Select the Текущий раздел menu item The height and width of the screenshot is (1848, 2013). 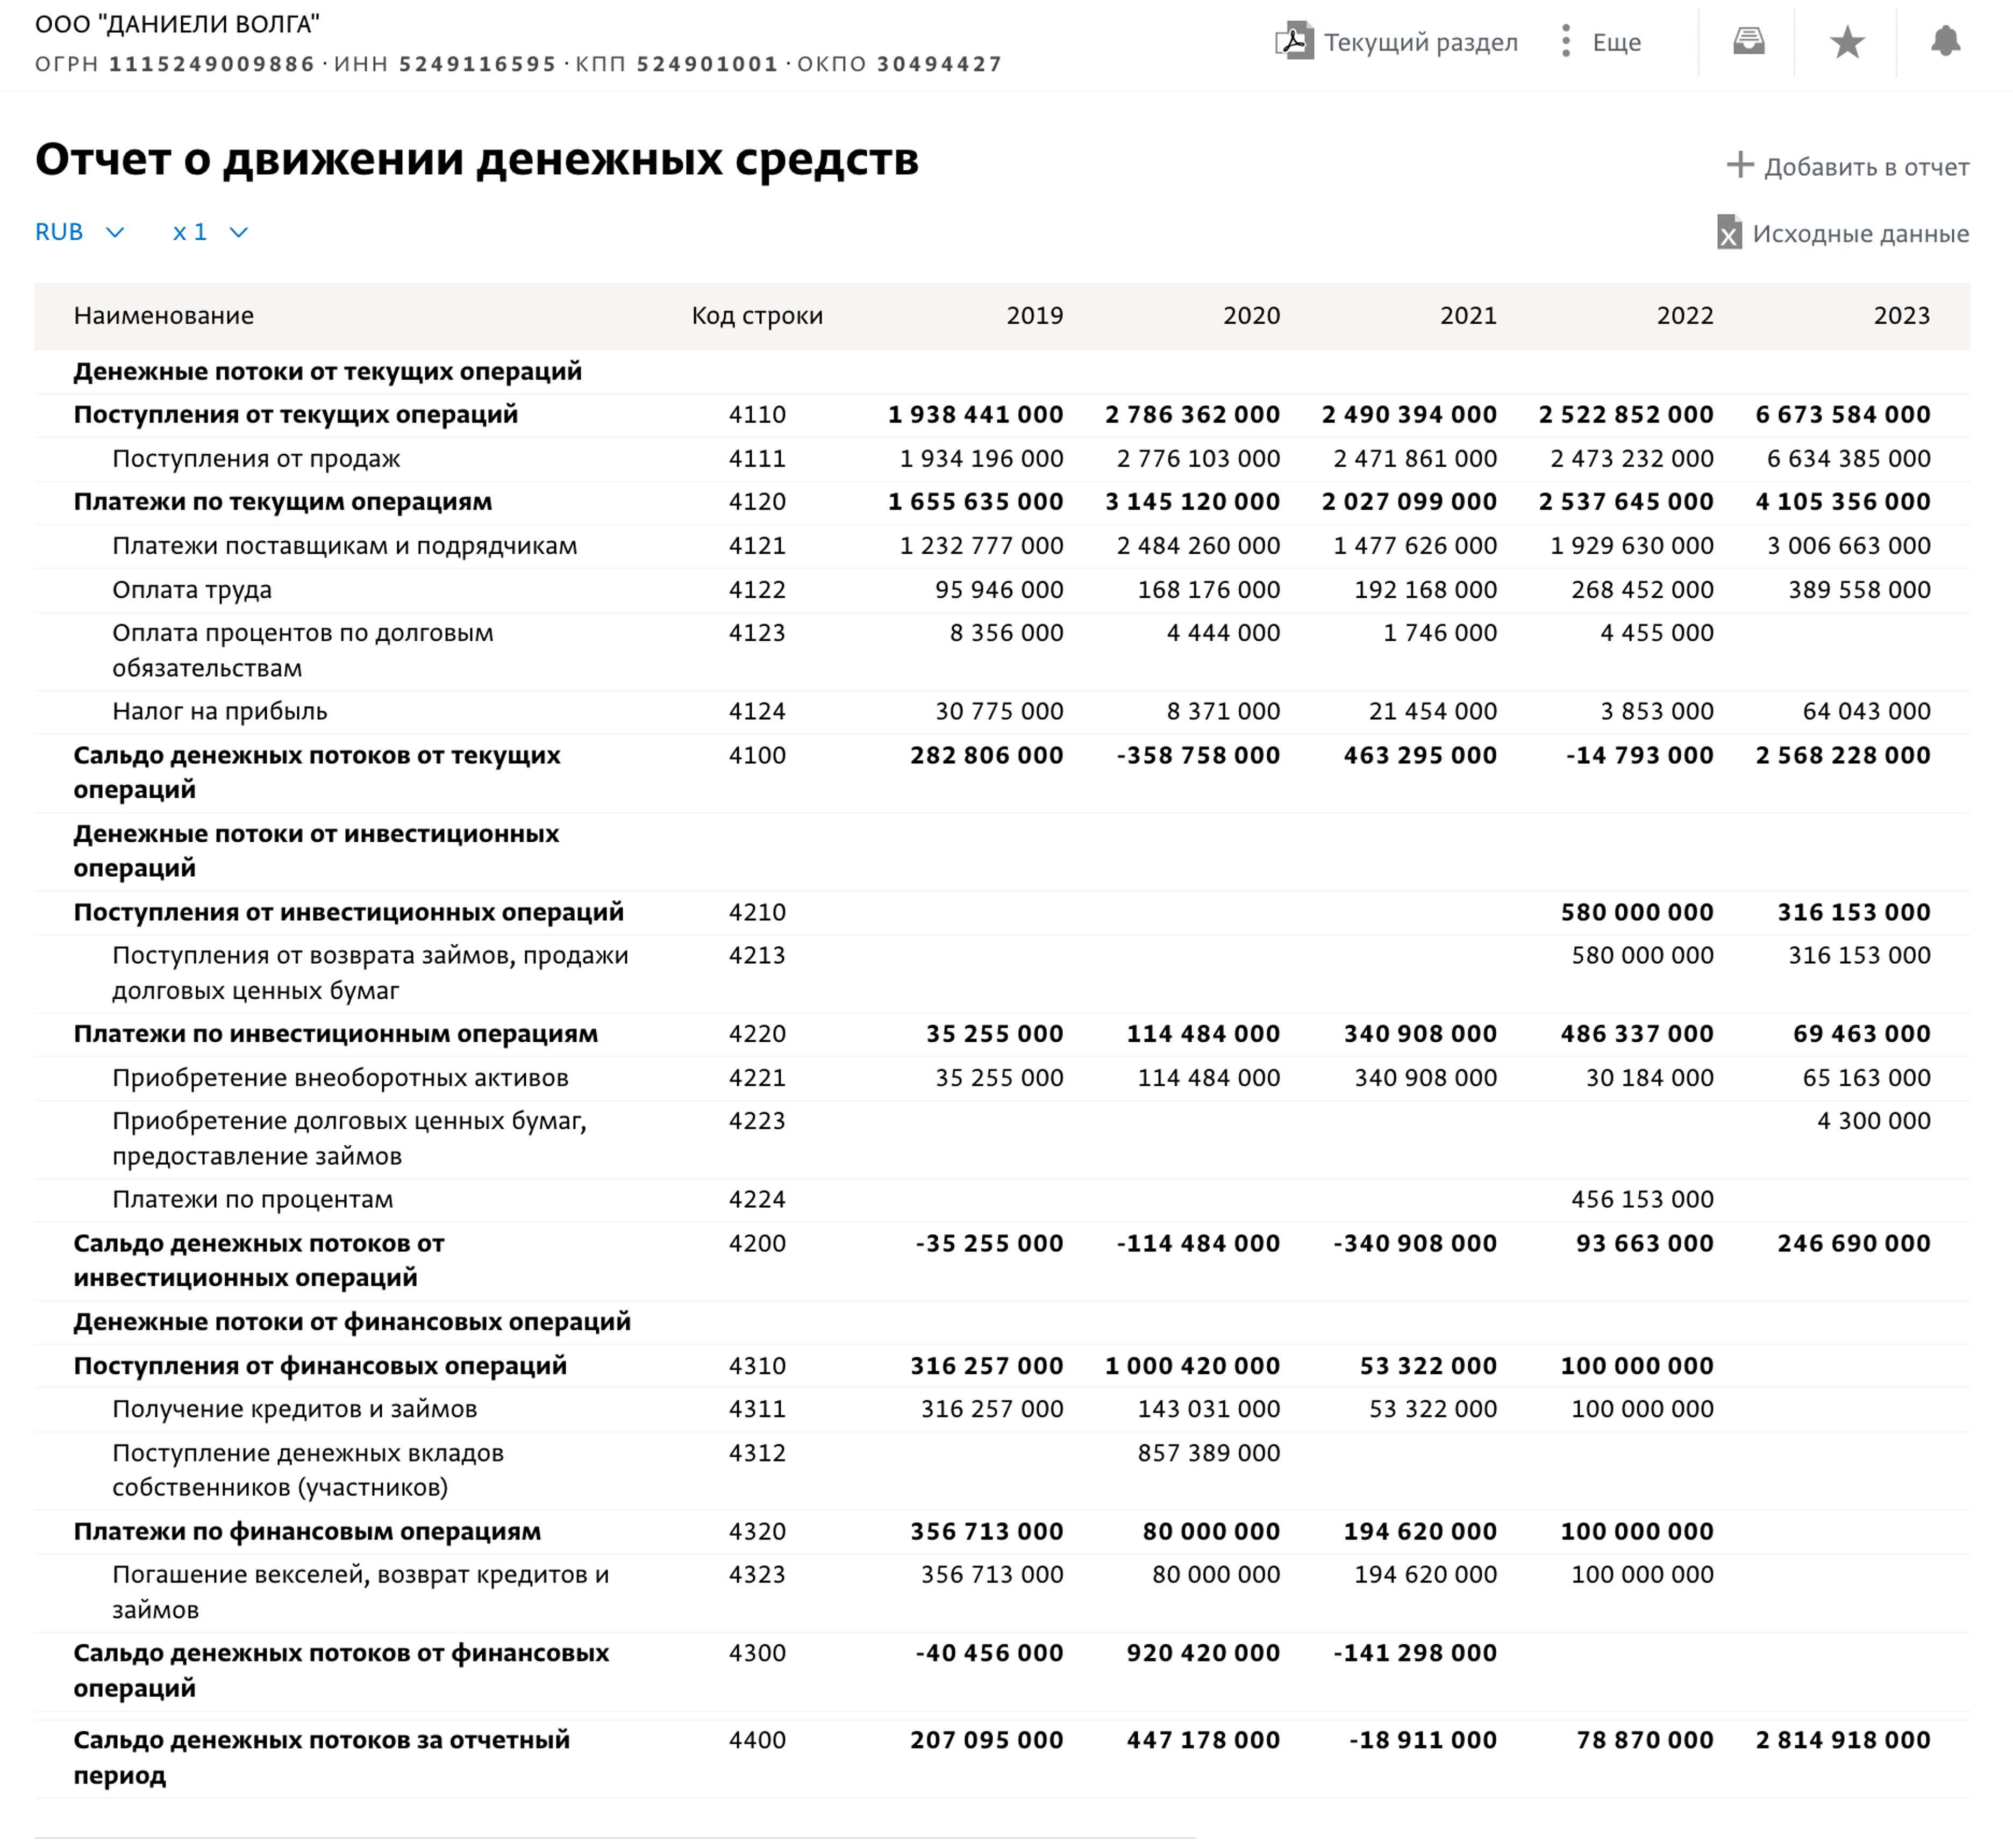point(1420,42)
